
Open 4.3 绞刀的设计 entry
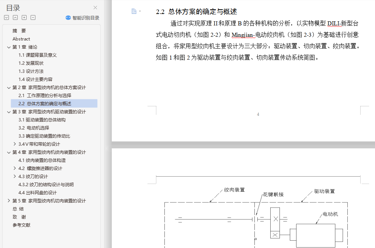pos(33,177)
